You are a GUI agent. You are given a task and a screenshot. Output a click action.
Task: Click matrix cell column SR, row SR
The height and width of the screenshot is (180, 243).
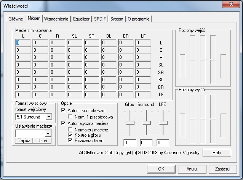(x=91, y=72)
